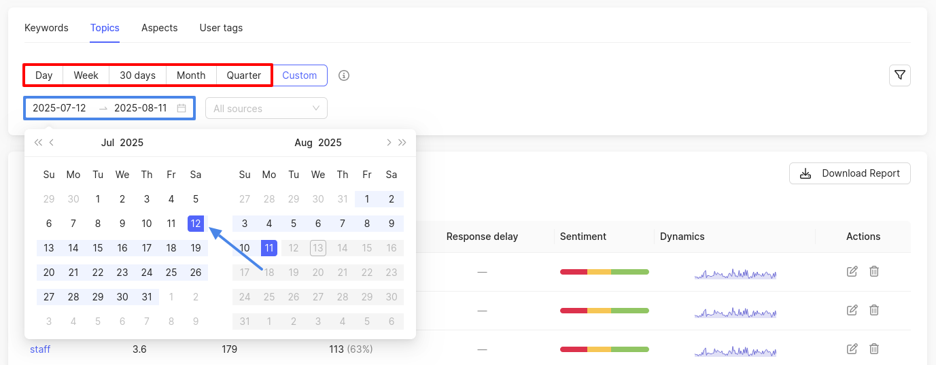Expand the All sources dropdown
Screen dimensions: 936x365
[266, 108]
